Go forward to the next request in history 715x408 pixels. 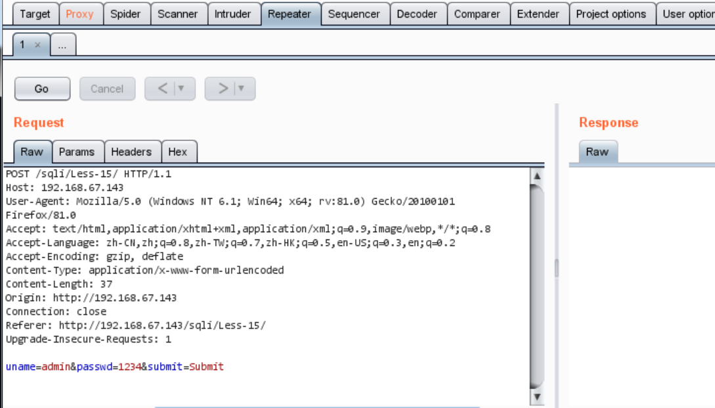pyautogui.click(x=223, y=89)
